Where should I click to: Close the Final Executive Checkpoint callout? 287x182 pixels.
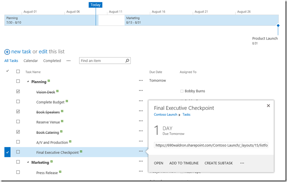[268, 106]
